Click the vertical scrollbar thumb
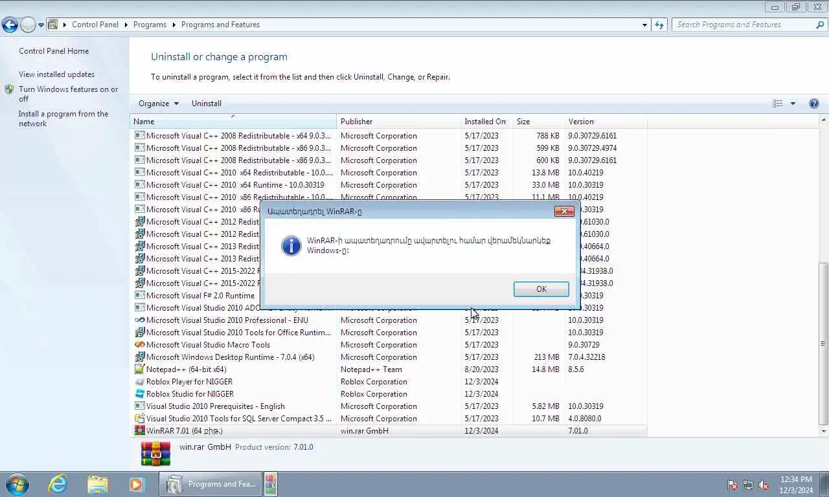829x497 pixels. pos(824,343)
